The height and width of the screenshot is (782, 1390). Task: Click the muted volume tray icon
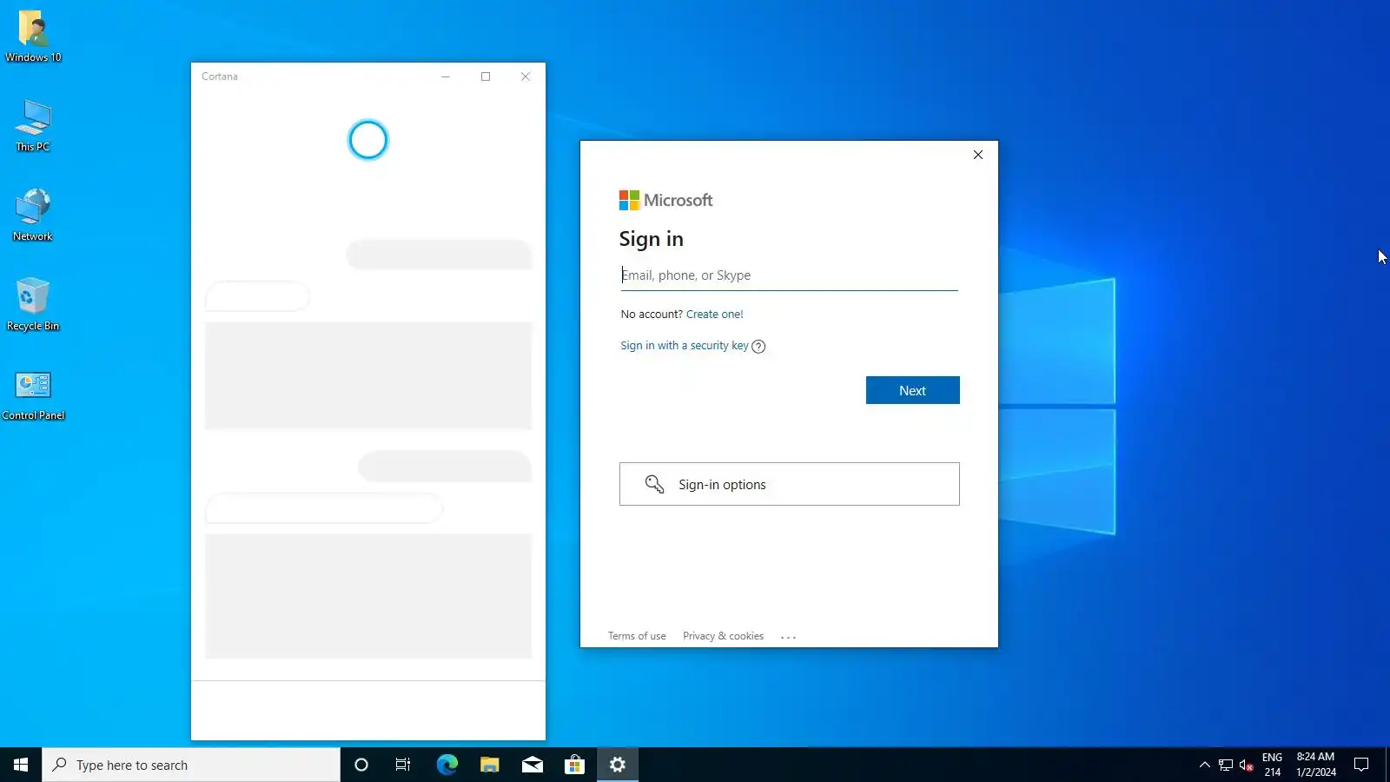coord(1246,765)
